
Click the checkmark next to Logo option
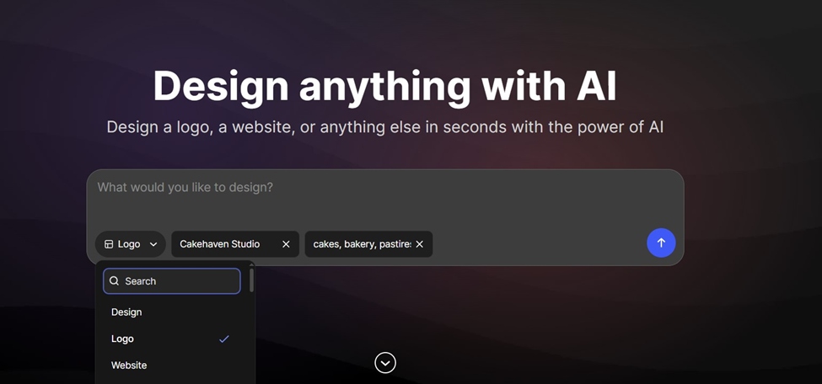(224, 339)
